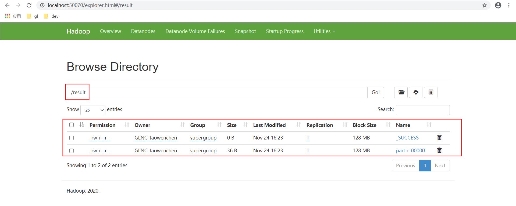Click the Search input box

[x=423, y=110]
